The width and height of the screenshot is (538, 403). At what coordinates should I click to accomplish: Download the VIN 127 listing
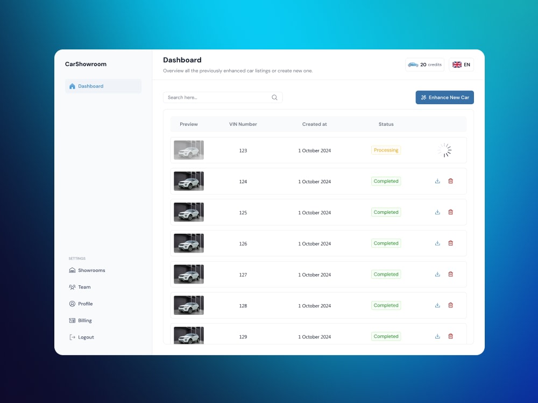point(437,274)
